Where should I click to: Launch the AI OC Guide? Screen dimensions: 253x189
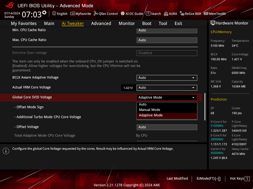coord(132,14)
